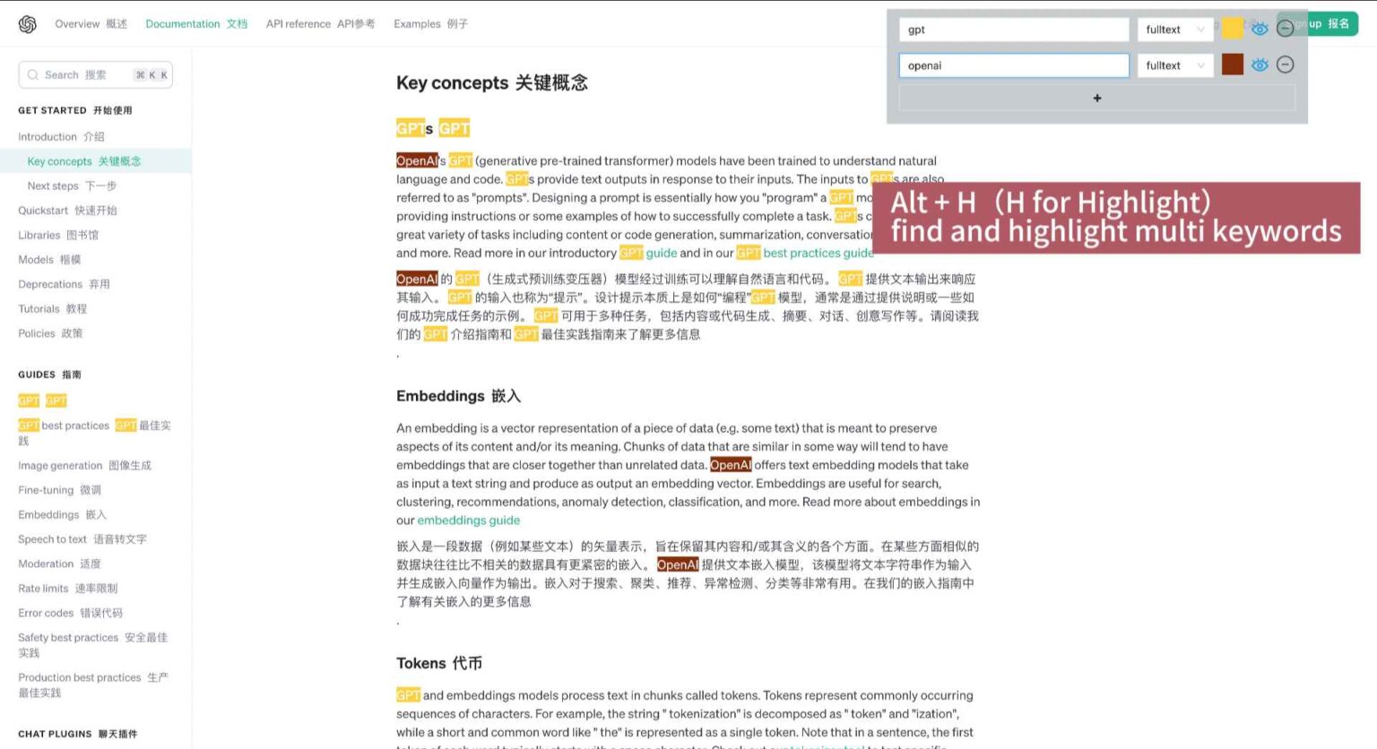Image resolution: width=1377 pixels, height=749 pixels.
Task: Open Introduction 介绍 in the sidebar
Action: (x=61, y=137)
